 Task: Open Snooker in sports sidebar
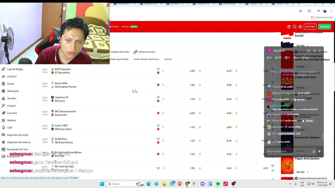click(12, 98)
